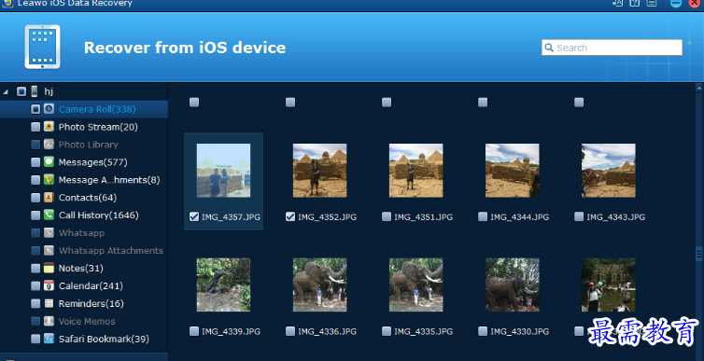Open the menu list icon in title bar

(651, 3)
